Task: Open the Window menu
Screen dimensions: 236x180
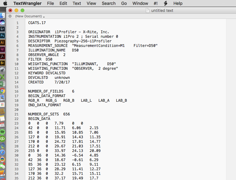Action: [x=140, y=3]
